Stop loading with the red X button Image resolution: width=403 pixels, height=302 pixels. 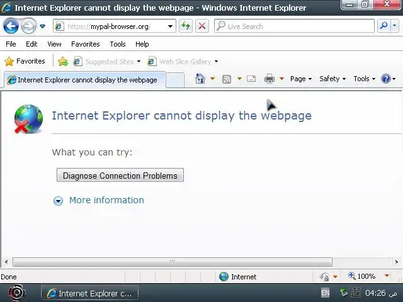click(202, 26)
